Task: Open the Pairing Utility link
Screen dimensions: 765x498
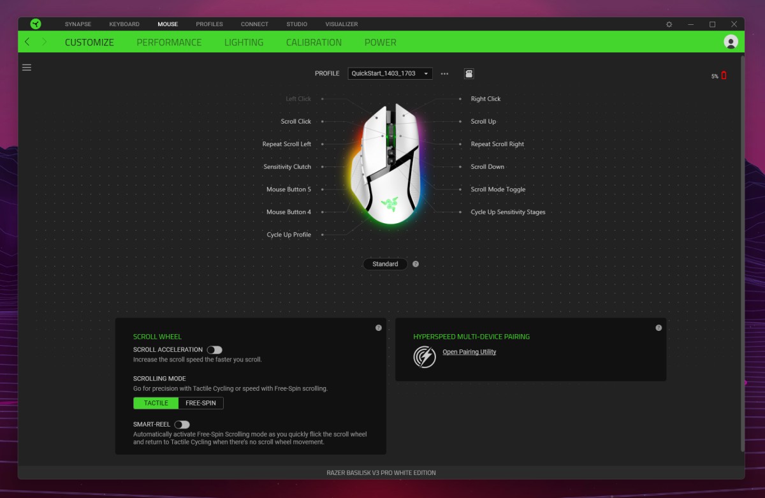Action: pos(469,352)
